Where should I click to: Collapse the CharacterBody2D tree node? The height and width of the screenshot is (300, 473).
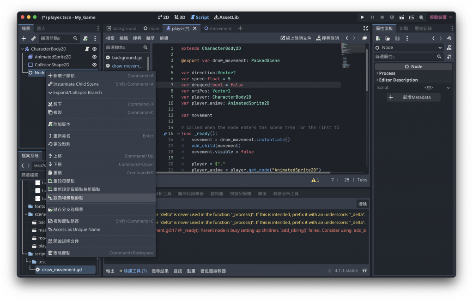click(x=23, y=49)
